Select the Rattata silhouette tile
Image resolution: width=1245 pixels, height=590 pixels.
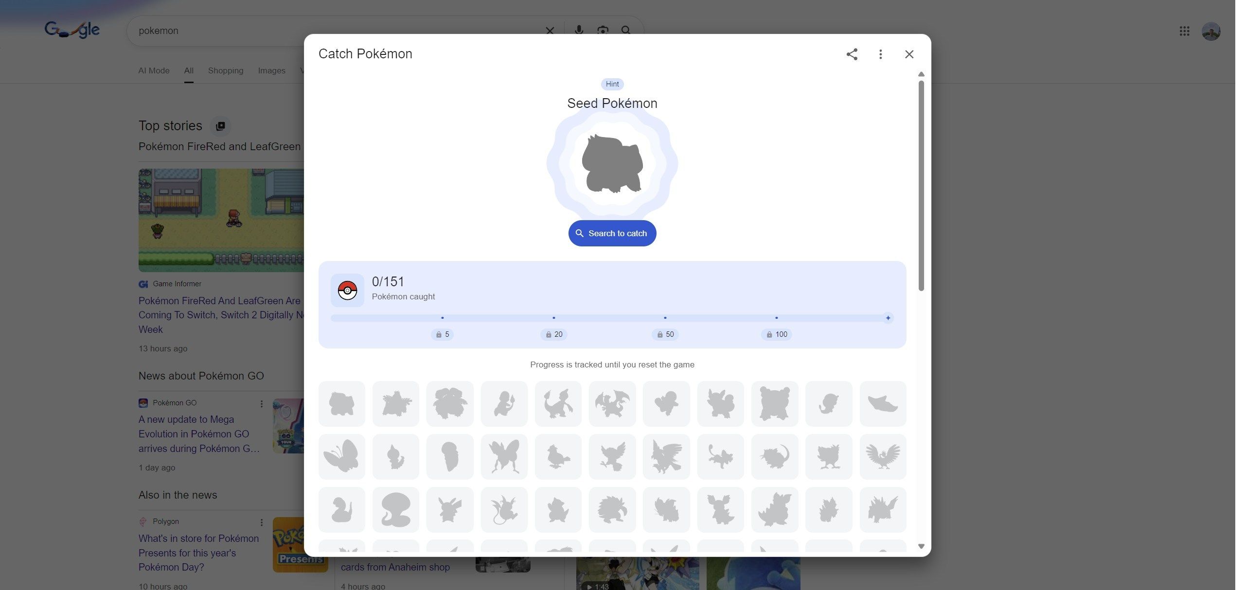click(721, 457)
